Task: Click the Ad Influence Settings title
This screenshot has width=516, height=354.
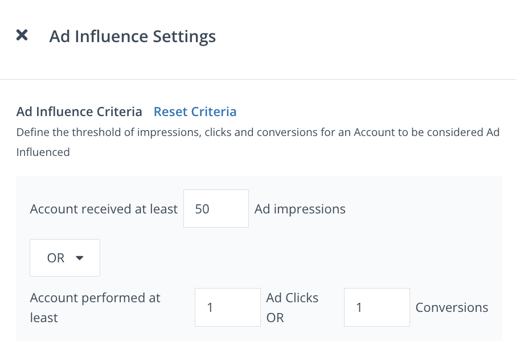Action: pyautogui.click(x=132, y=36)
